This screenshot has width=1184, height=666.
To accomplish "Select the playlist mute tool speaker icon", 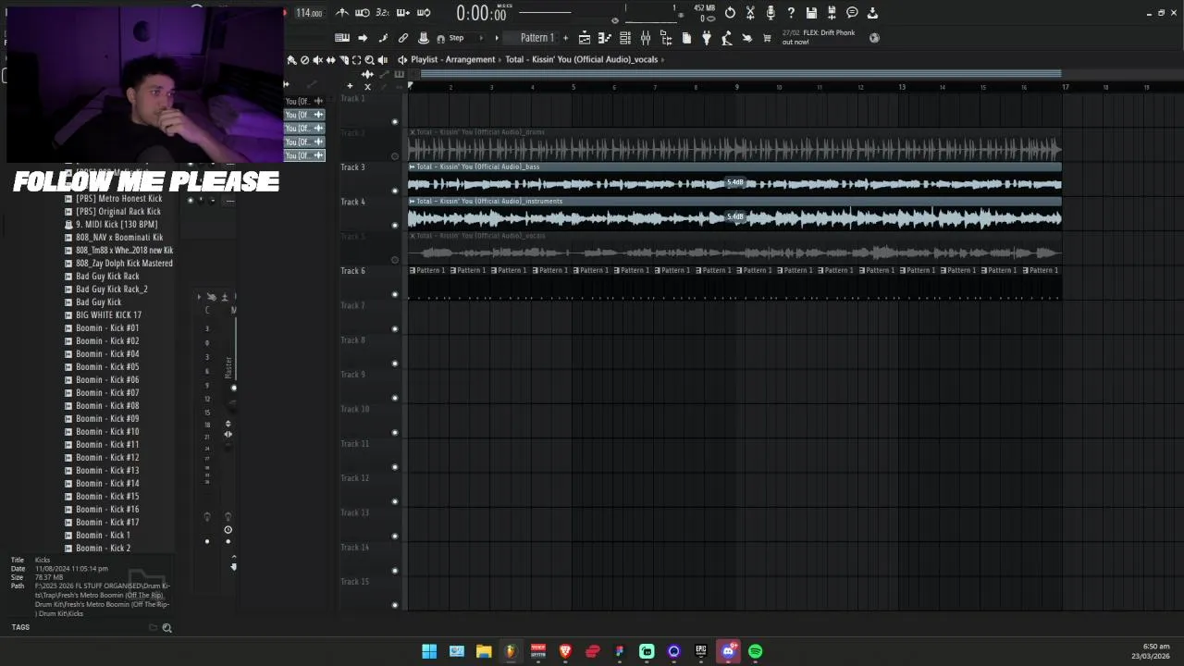I will click(x=318, y=59).
